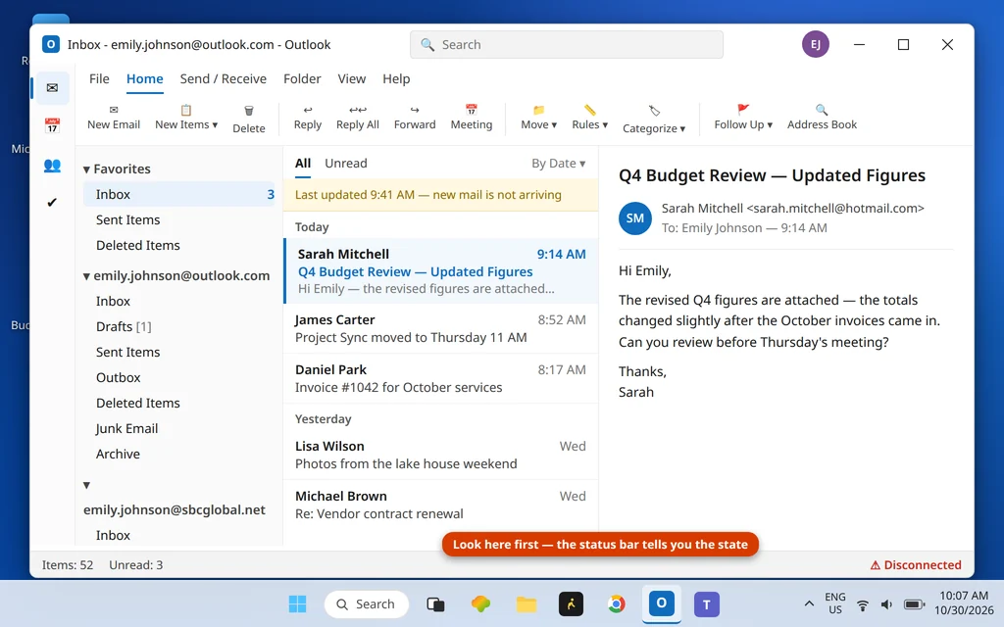Reply to the selected email
The height and width of the screenshot is (627, 1004).
(x=307, y=118)
